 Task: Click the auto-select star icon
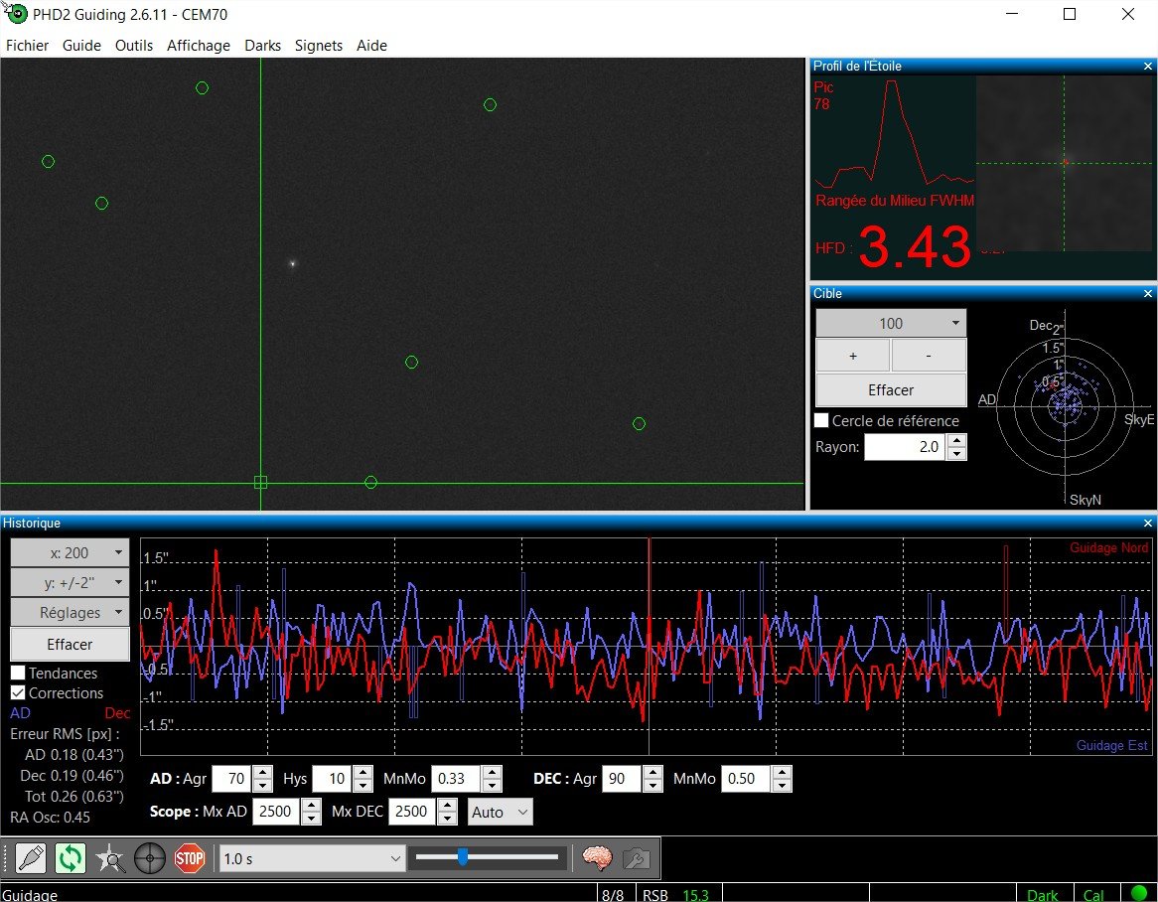(110, 858)
